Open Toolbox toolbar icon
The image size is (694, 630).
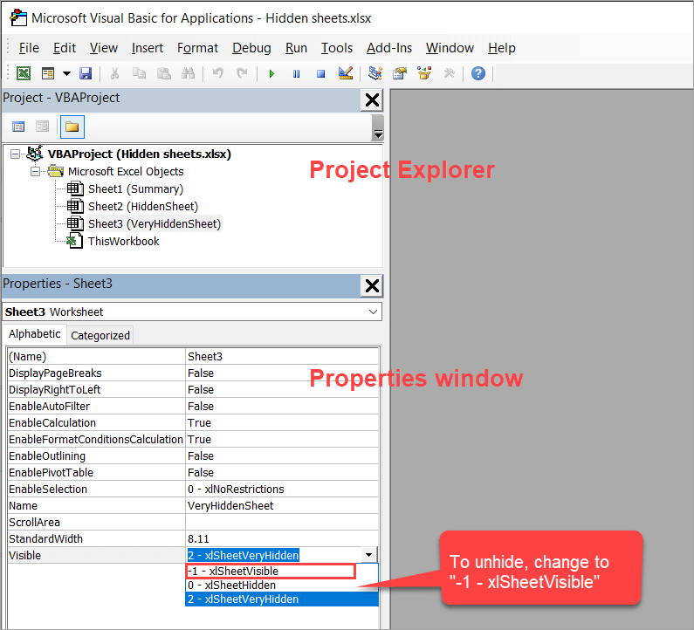click(x=449, y=73)
